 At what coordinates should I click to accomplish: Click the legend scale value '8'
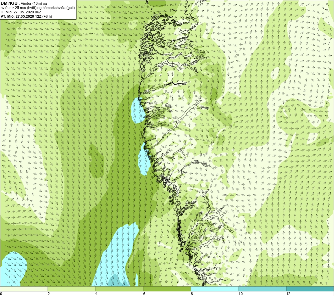(x=192, y=294)
